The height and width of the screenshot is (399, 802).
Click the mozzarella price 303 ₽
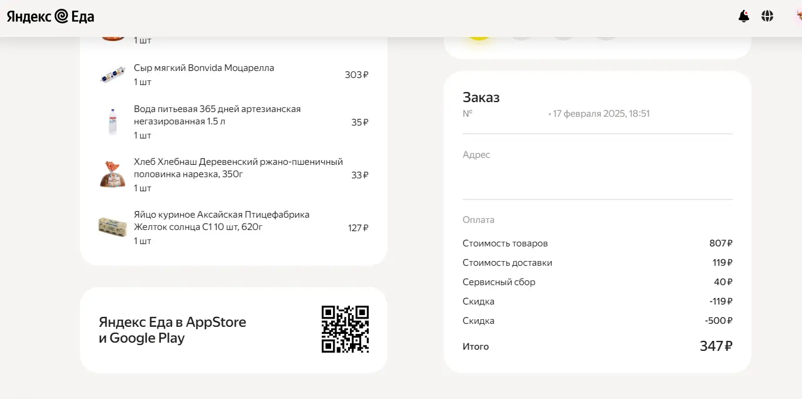[x=356, y=75]
